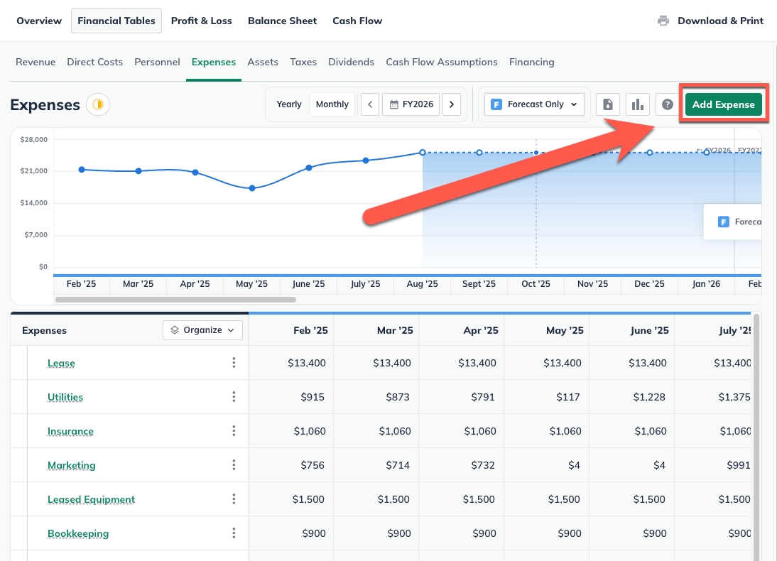Open the Forecast Only dropdown
777x561 pixels.
pyautogui.click(x=535, y=104)
